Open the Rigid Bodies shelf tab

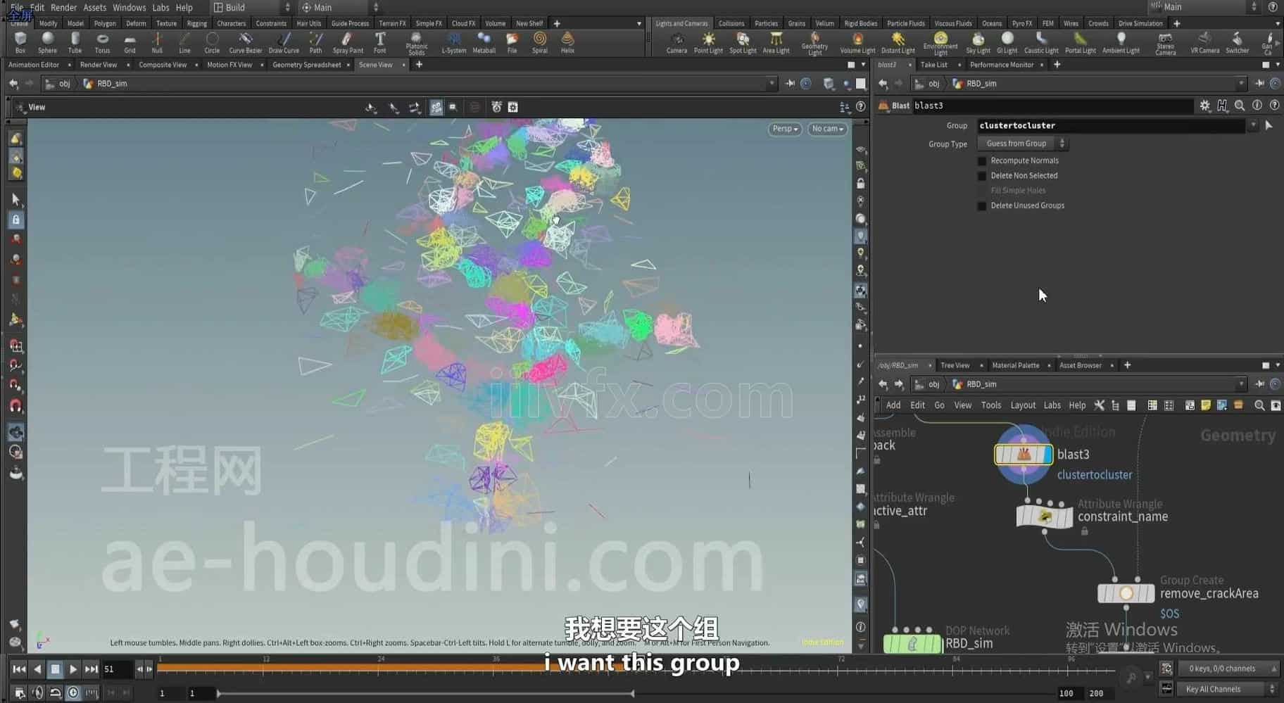860,23
